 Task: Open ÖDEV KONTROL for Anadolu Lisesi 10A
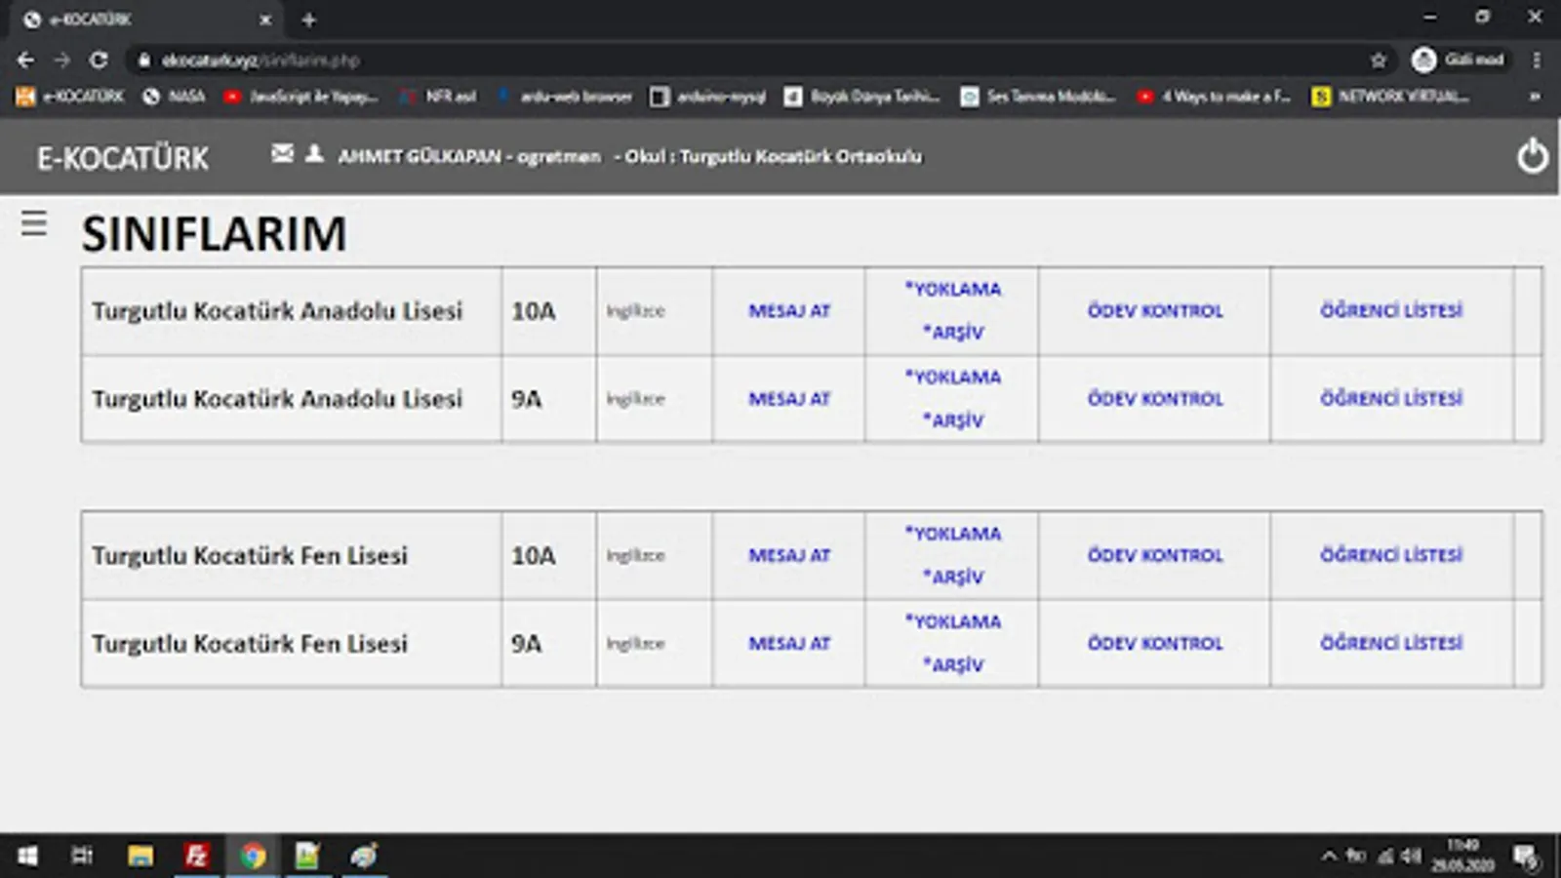pos(1155,311)
